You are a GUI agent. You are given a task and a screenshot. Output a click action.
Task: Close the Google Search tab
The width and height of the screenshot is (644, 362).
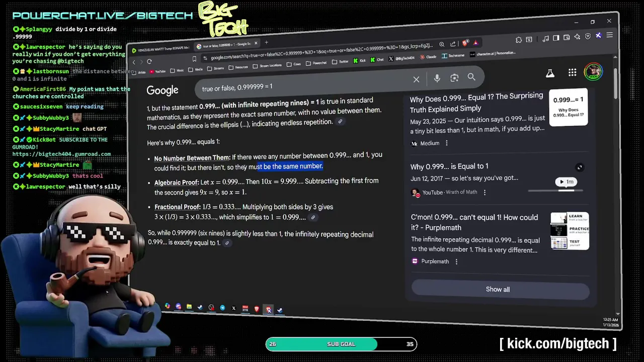[256, 43]
